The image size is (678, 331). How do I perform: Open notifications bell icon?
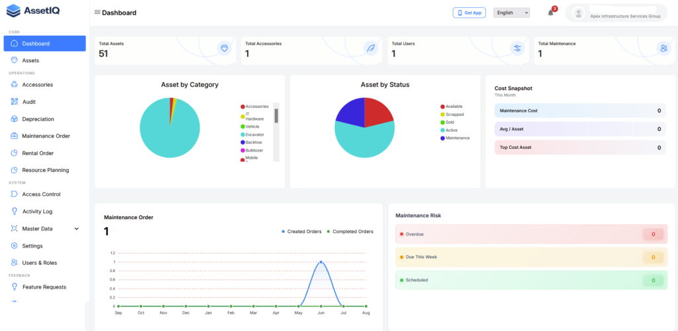tap(550, 13)
